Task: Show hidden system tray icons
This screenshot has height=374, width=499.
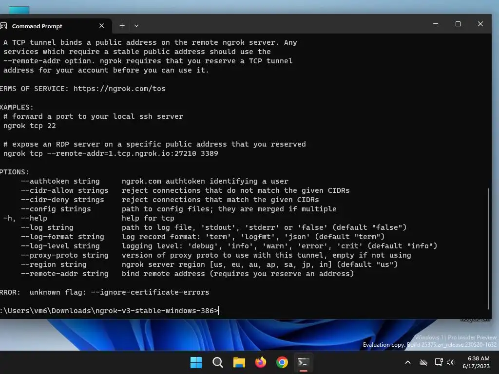Action: (408, 362)
